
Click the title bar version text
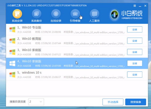tap(47, 6)
